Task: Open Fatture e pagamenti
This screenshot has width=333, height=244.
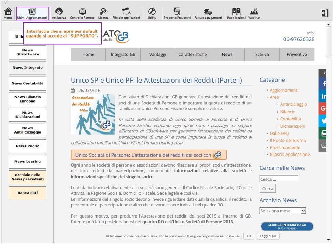Action: pos(208,13)
